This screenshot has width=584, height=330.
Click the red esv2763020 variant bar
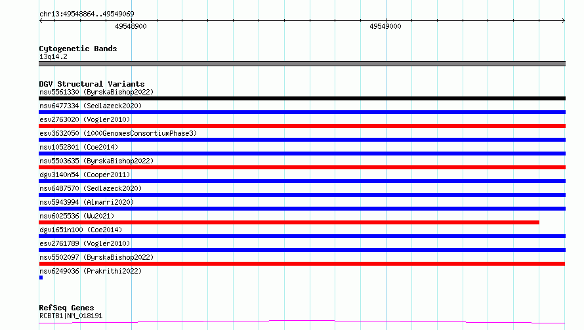tap(302, 126)
